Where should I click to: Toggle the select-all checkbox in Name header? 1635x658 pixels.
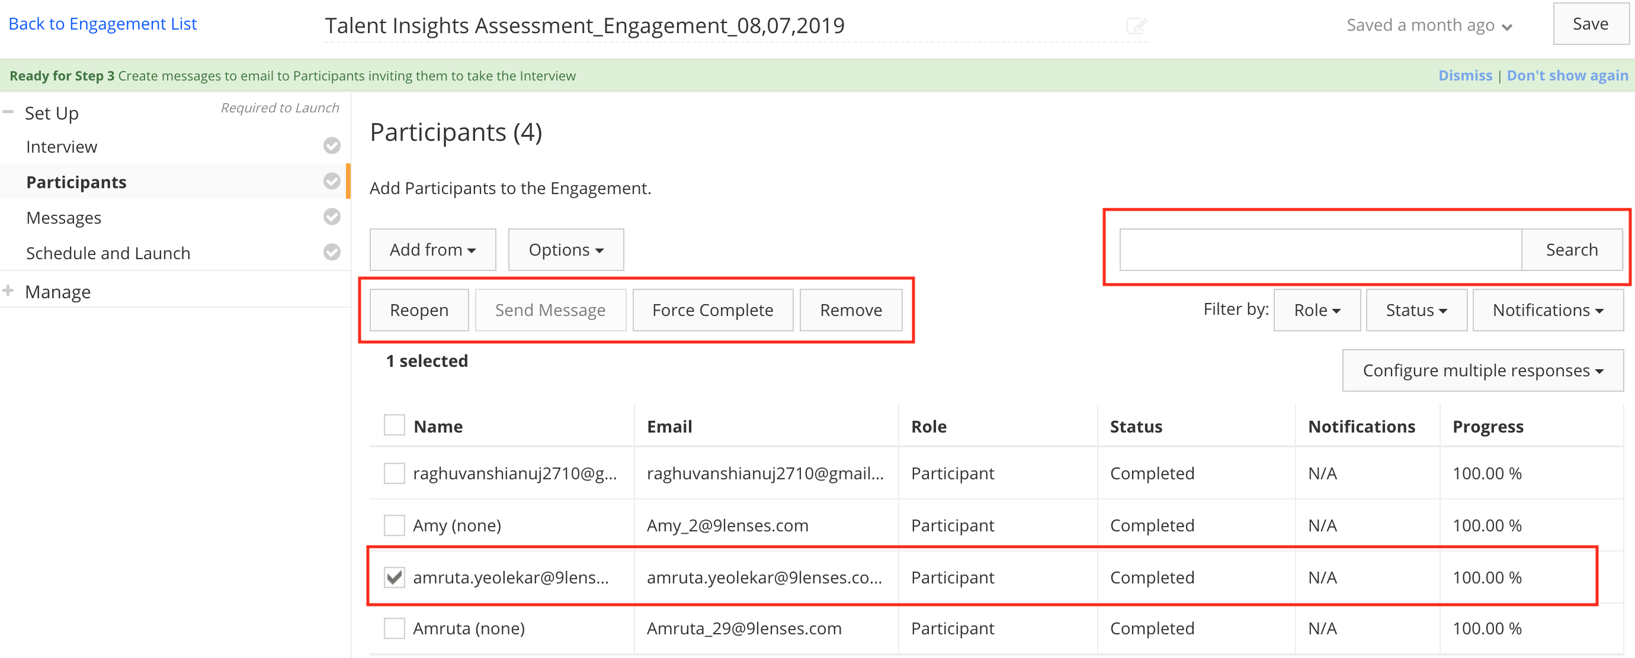pyautogui.click(x=394, y=425)
